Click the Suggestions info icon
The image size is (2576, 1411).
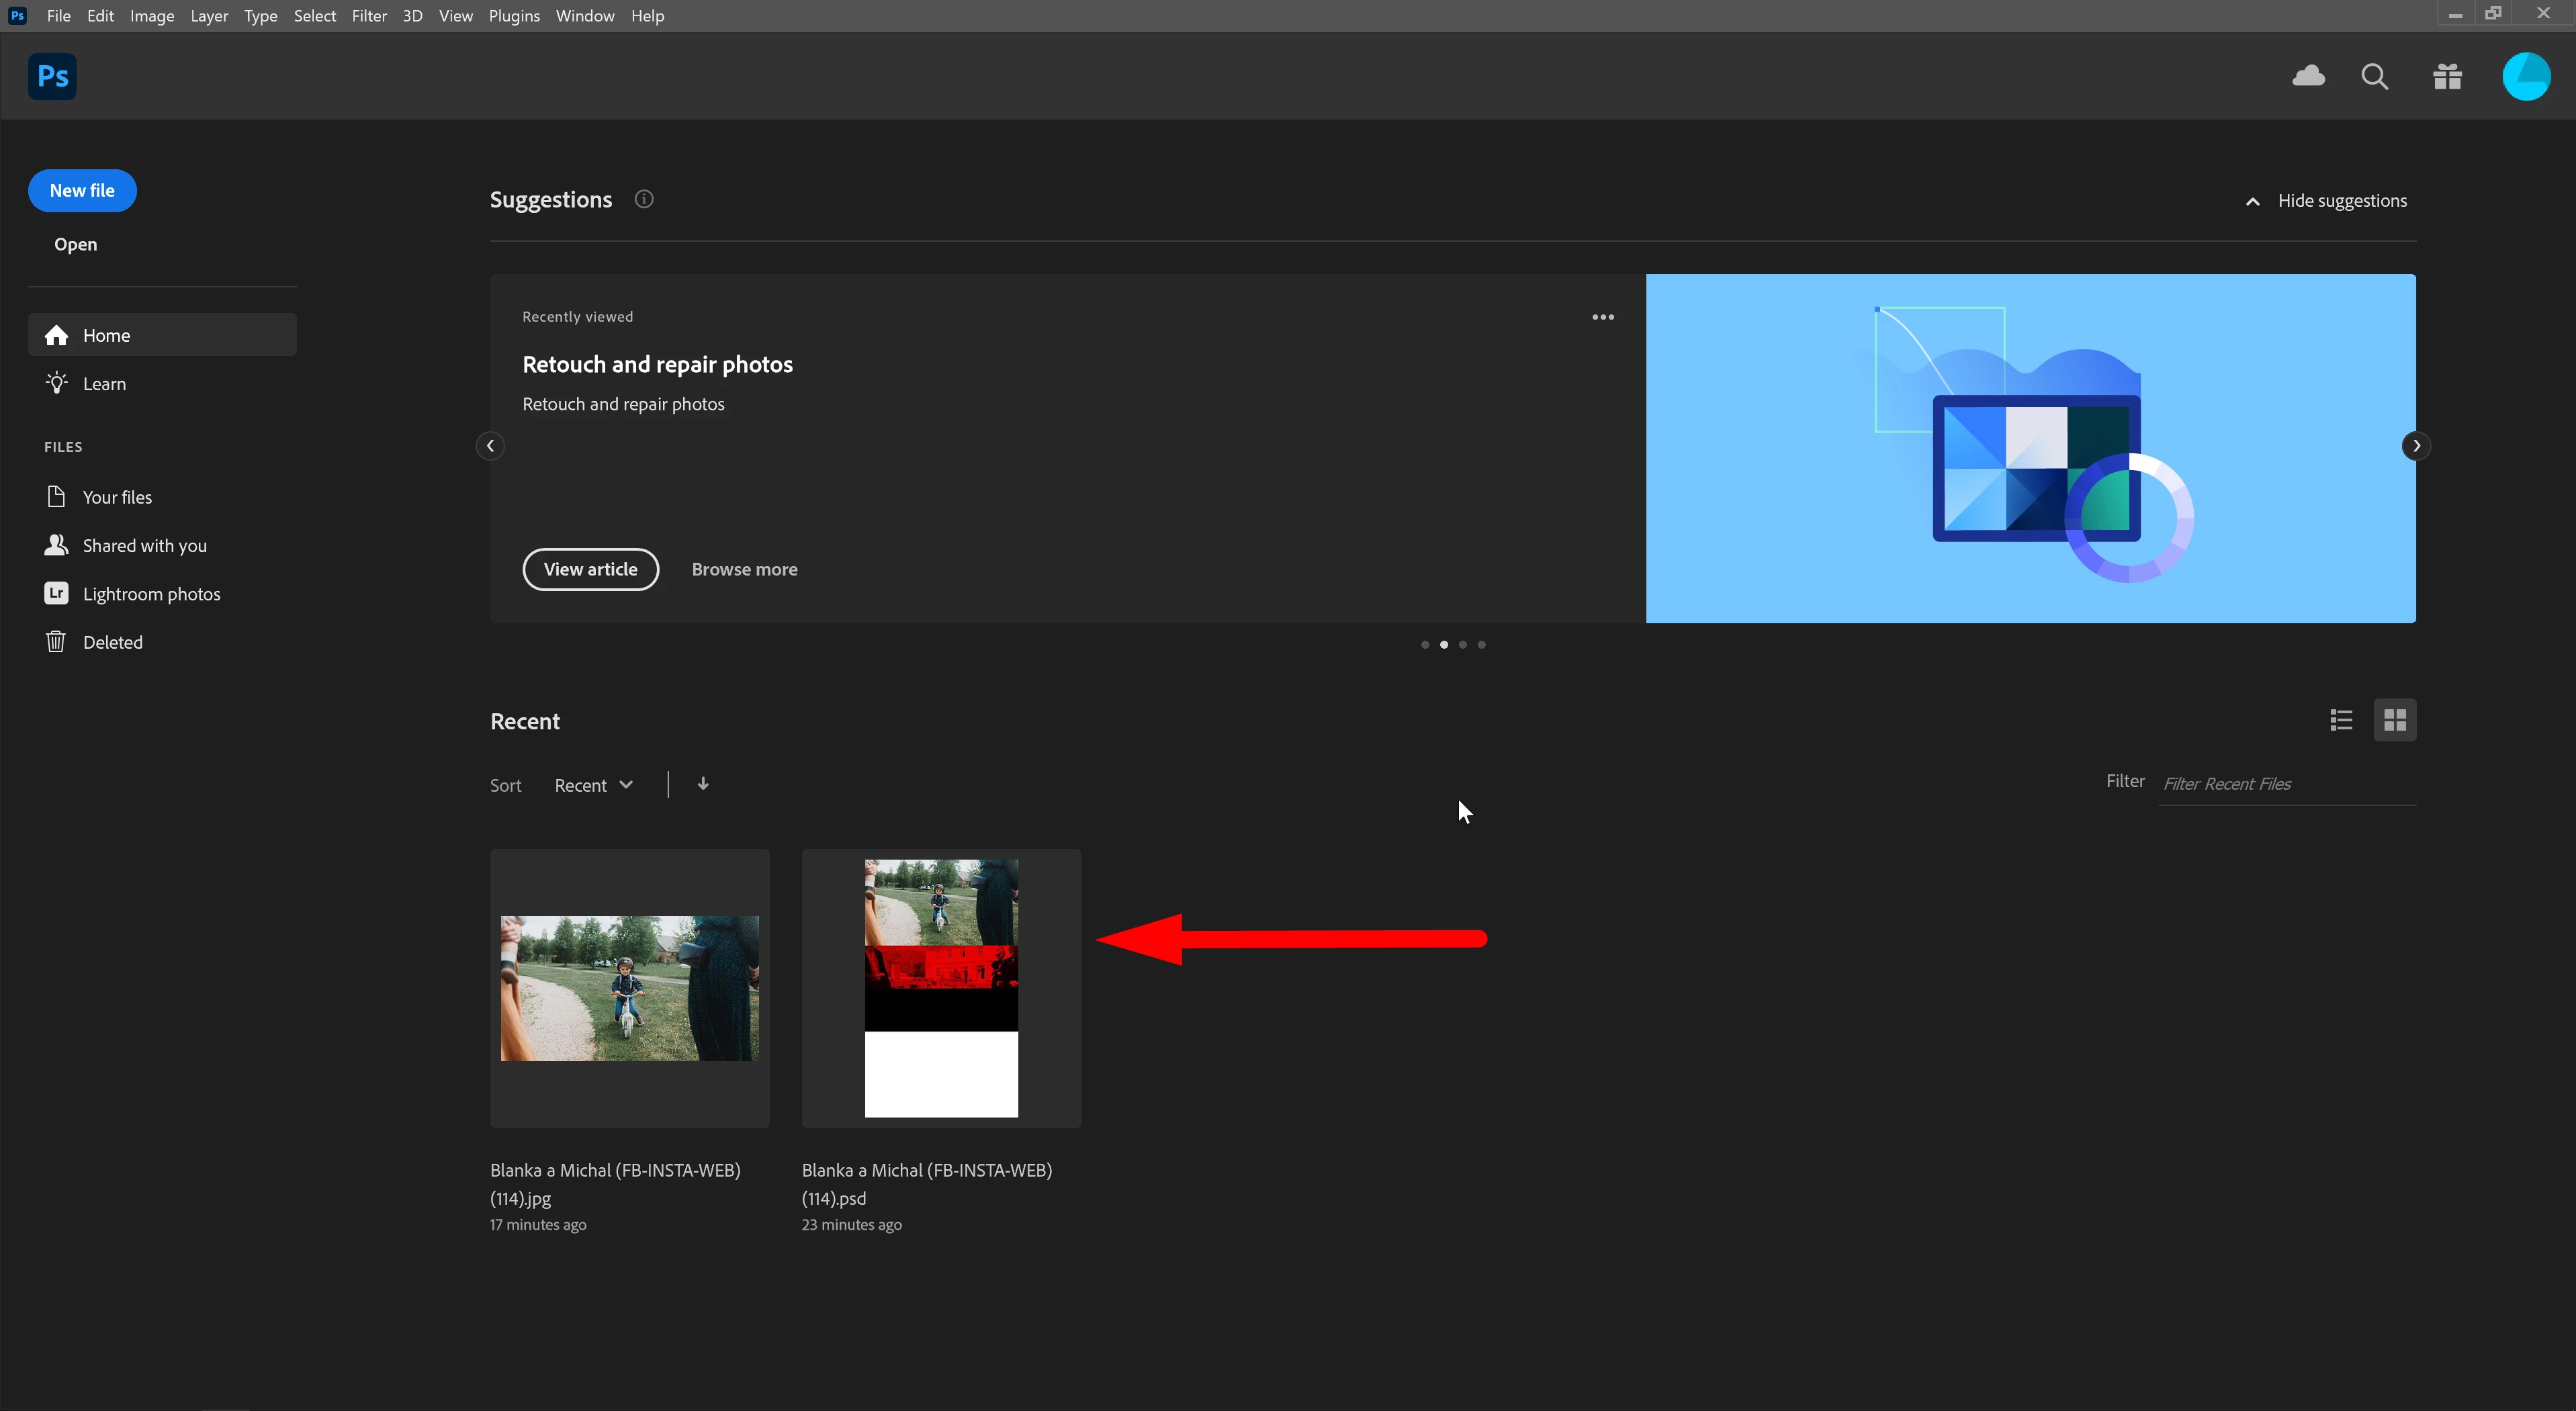[644, 199]
